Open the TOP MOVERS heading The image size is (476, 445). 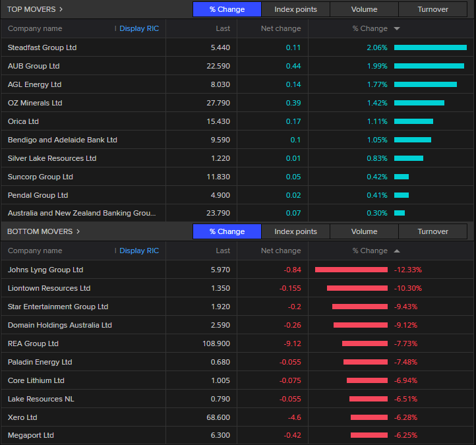31,9
